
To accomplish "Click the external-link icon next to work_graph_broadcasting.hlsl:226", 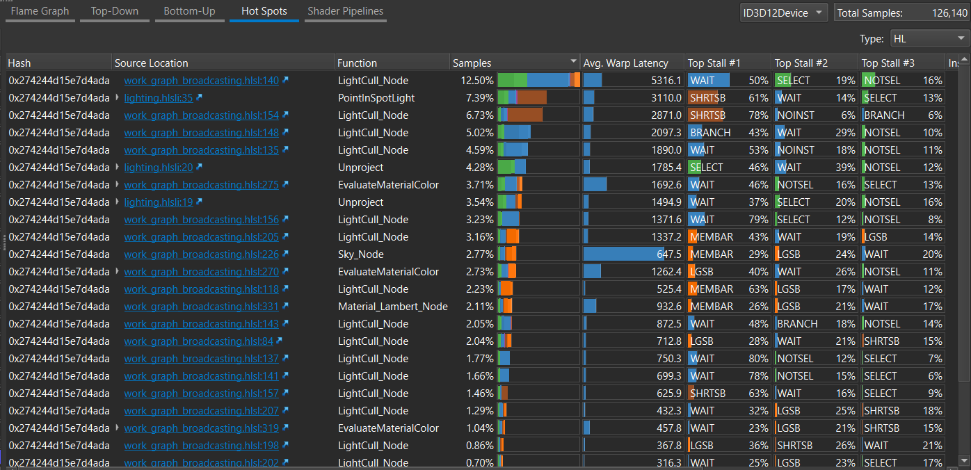I will coord(285,254).
